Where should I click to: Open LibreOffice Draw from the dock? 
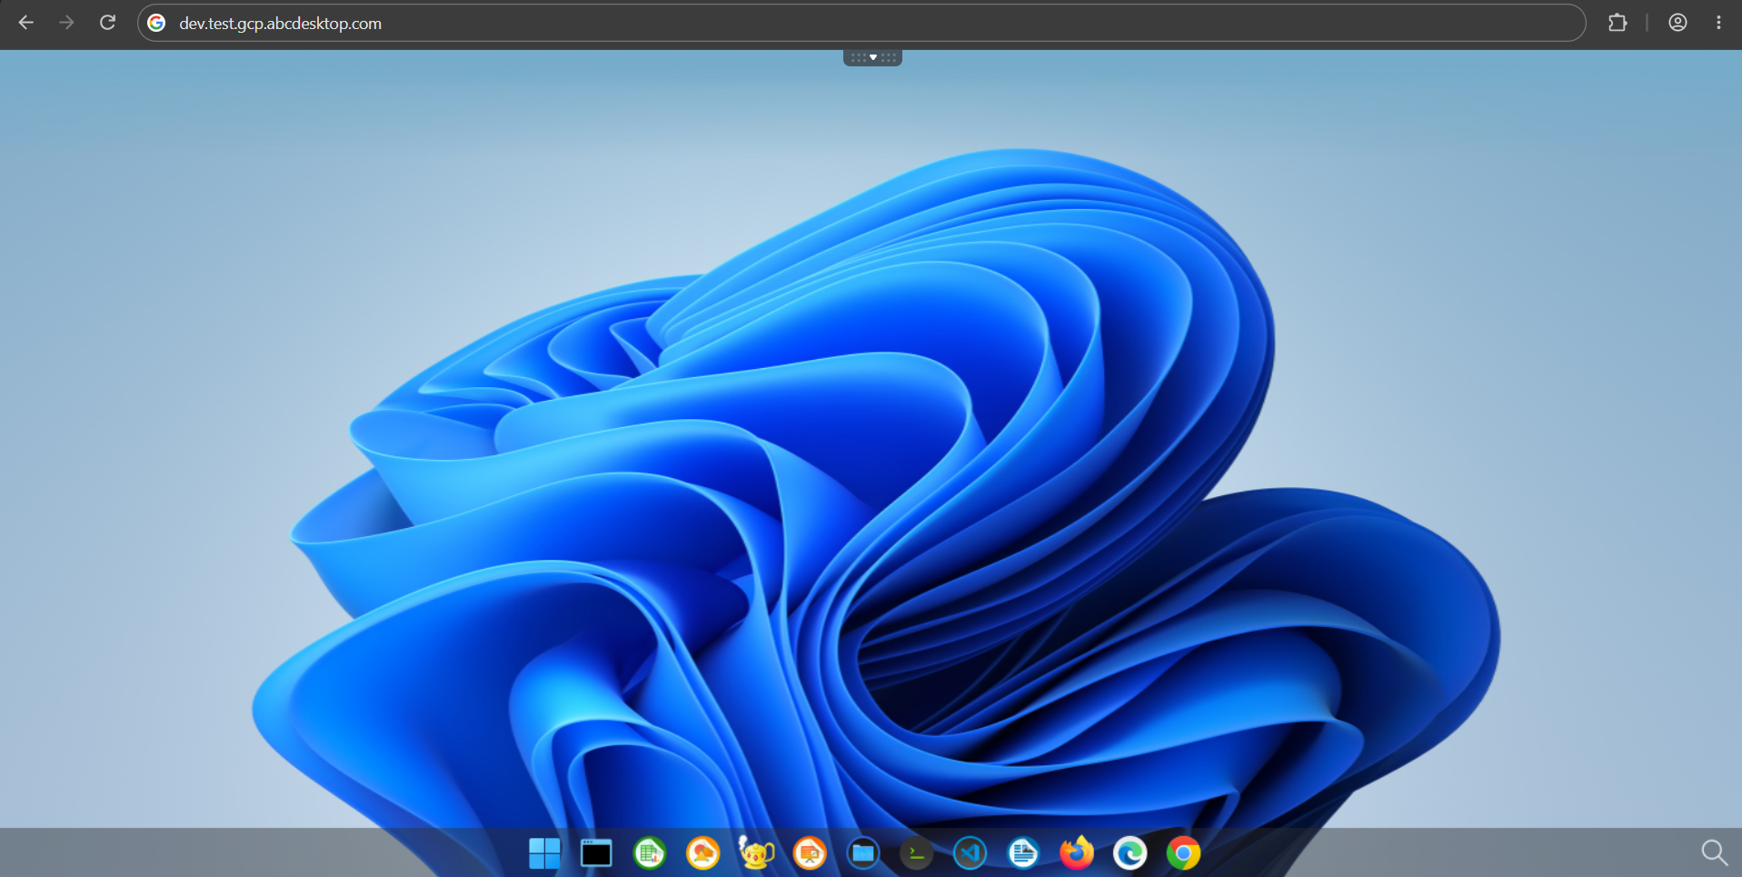point(702,853)
